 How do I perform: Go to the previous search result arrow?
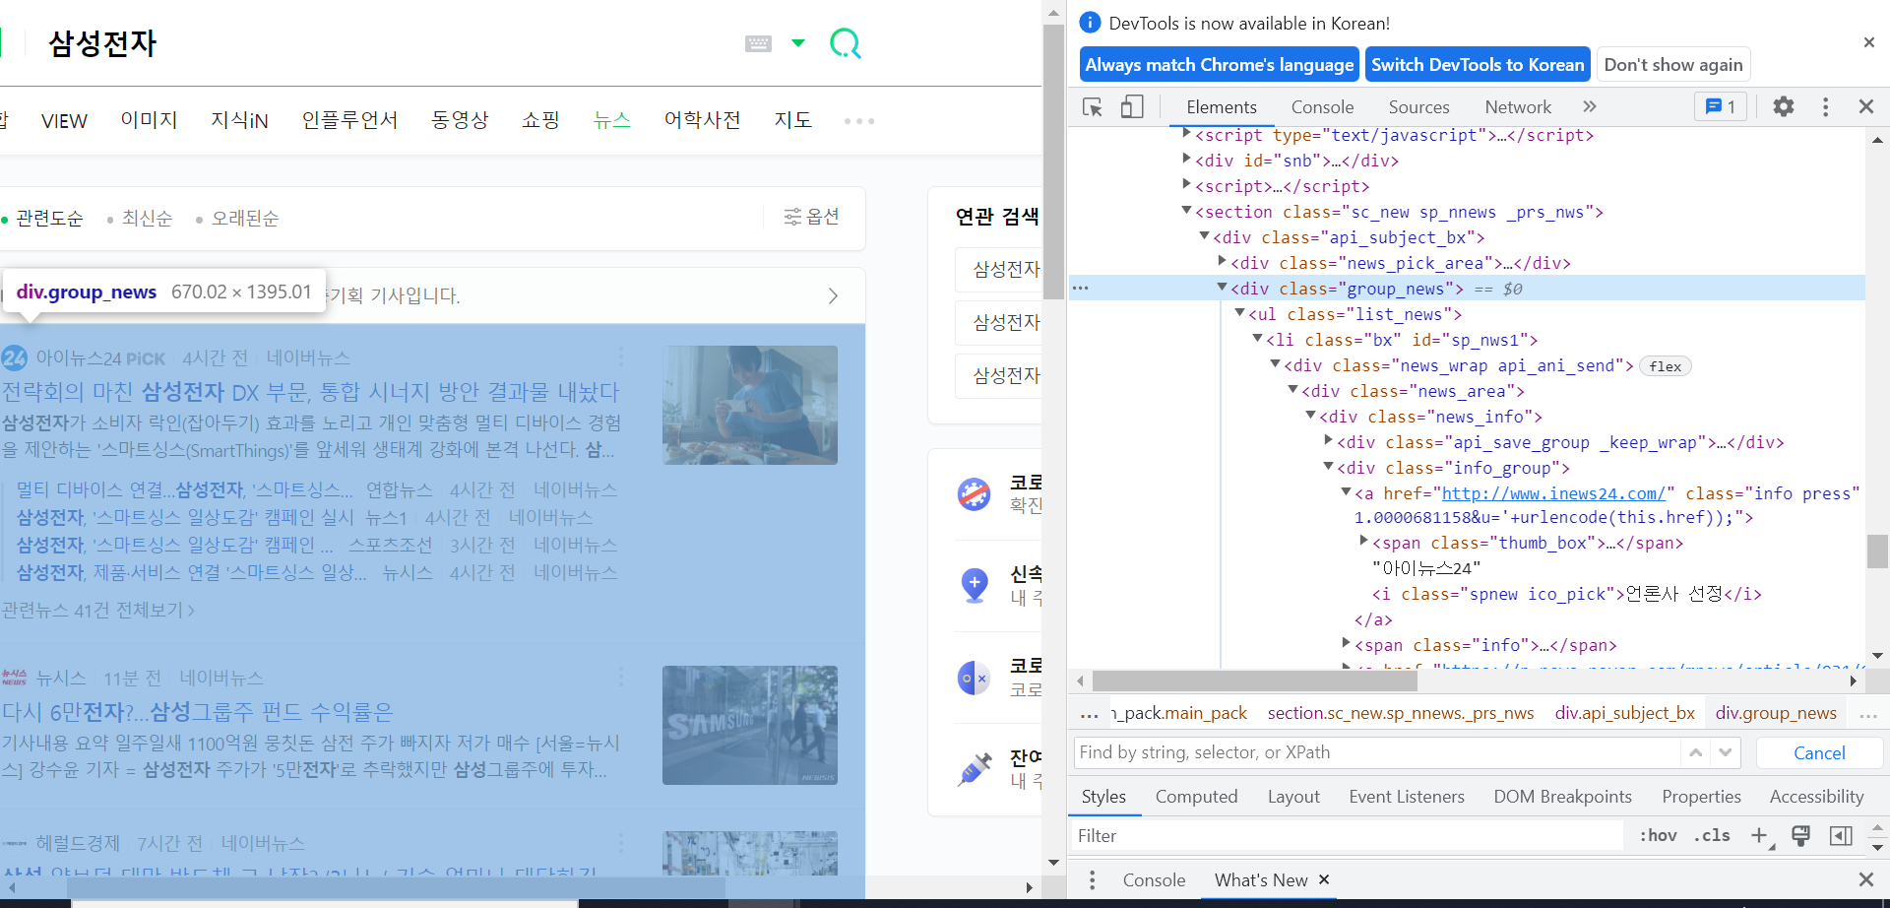coord(1696,752)
